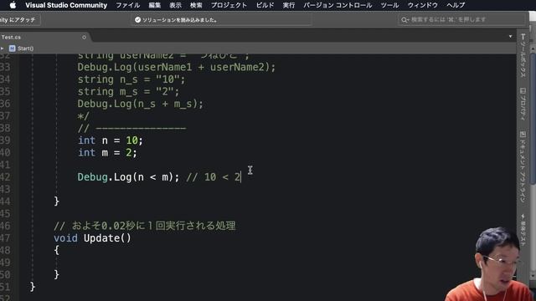Click 'int m = 2;' code line
This screenshot has height=301, width=536.
pyautogui.click(x=107, y=152)
